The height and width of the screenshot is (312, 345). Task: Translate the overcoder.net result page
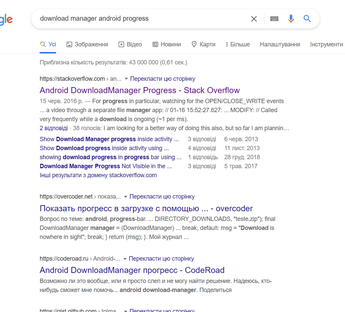[x=162, y=197]
